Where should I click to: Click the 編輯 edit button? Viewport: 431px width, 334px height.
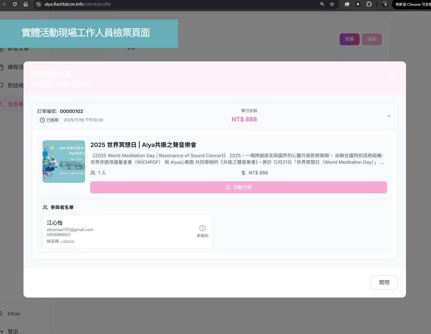point(372,39)
